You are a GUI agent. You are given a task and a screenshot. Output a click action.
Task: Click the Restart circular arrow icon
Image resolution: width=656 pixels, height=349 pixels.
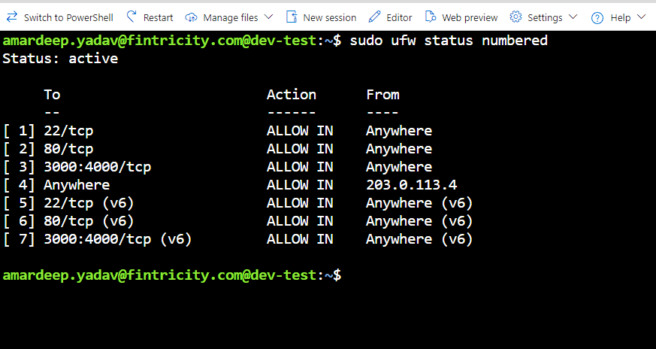click(x=132, y=17)
